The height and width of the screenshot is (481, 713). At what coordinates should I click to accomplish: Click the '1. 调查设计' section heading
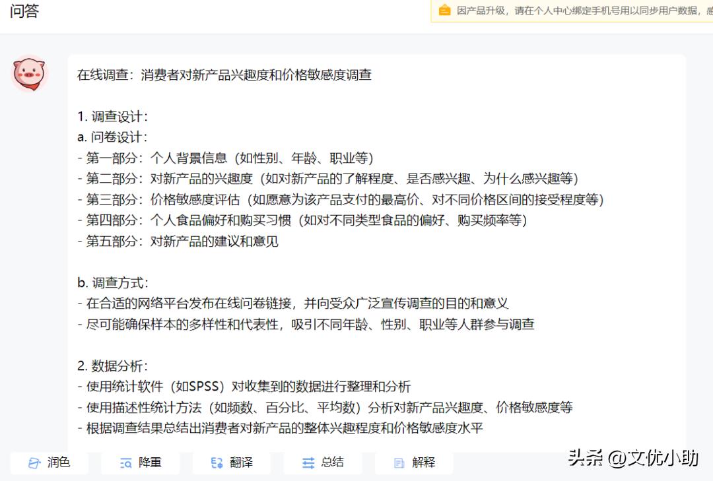(113, 117)
